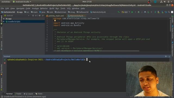Open Terminal panel settings gear
Viewport: 174px width, 98px height.
(x=166, y=56)
